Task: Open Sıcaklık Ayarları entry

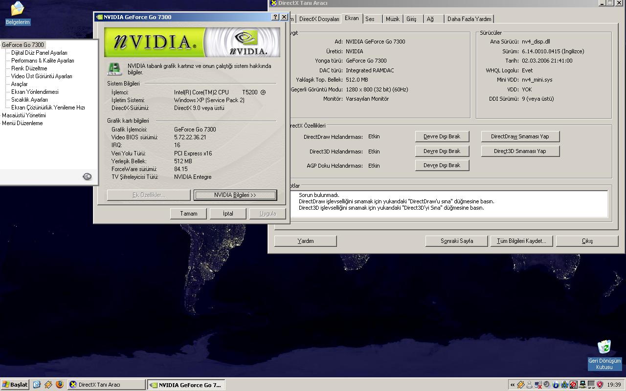Action: click(x=29, y=99)
